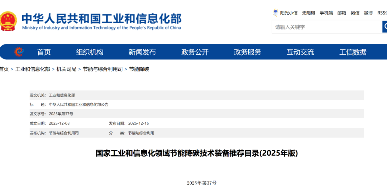The image size is (387, 190).
Task: Open the 组织机构 navigation menu
Action: (x=90, y=52)
